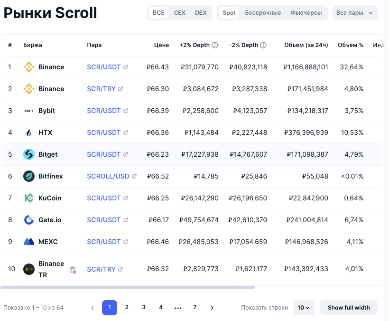Click the Bitget logo icon
The width and height of the screenshot is (389, 321).
coord(29,154)
